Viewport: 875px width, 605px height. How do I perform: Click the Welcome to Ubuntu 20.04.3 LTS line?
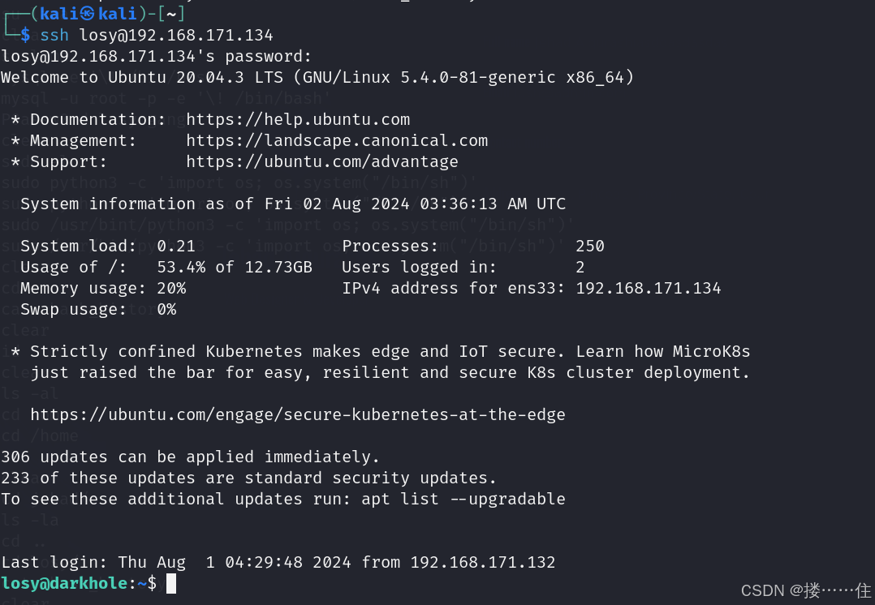click(317, 77)
